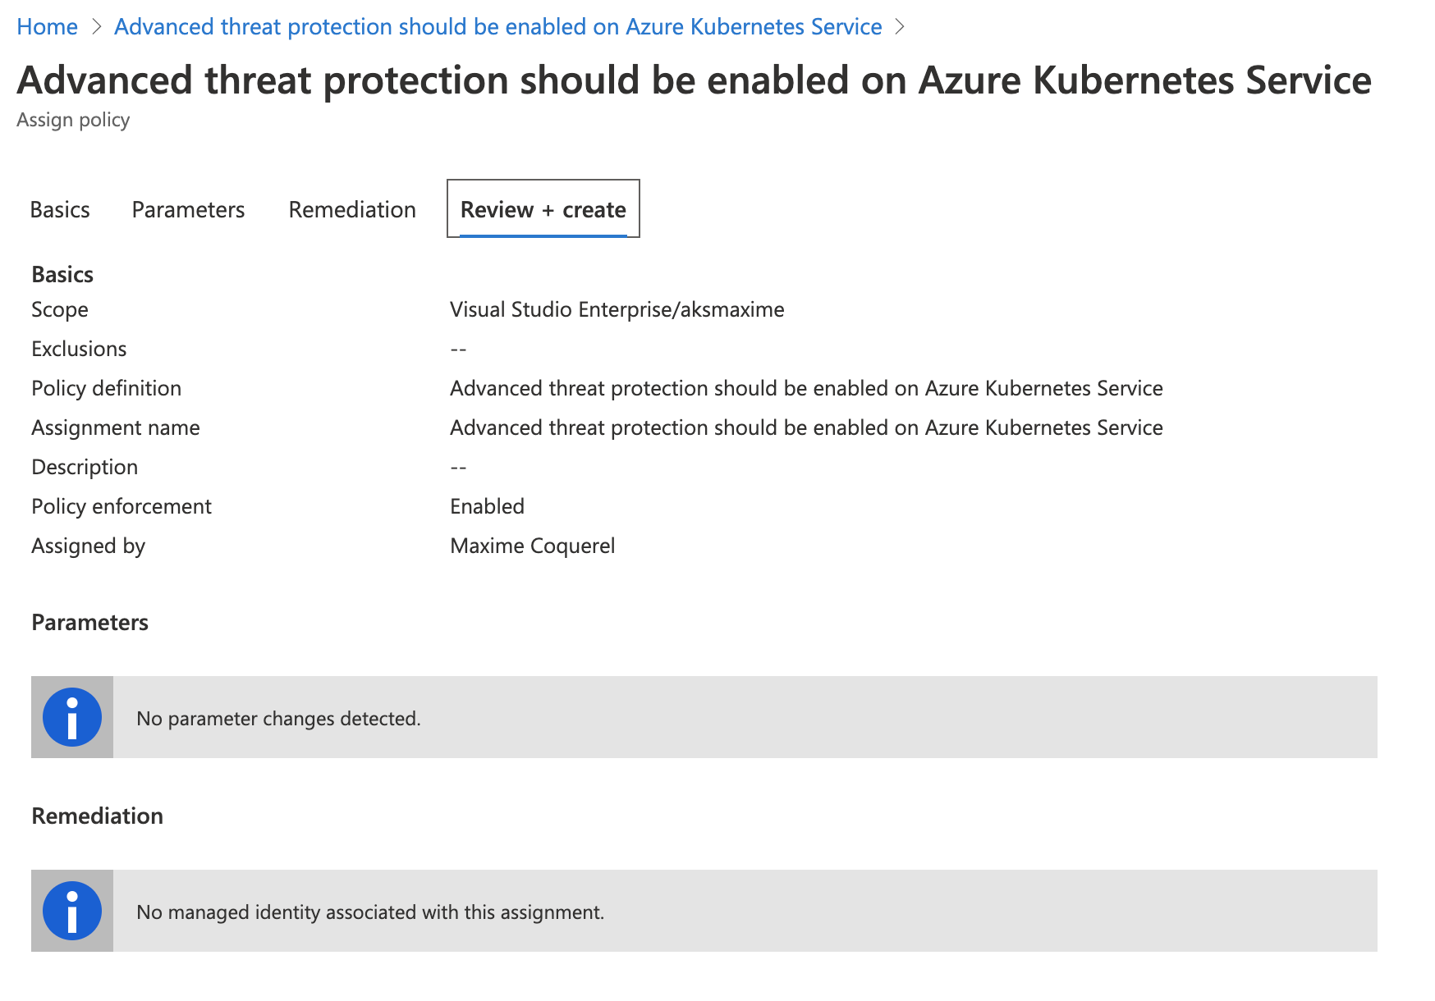Click the chevron after the policy breadcrumb

[901, 26]
